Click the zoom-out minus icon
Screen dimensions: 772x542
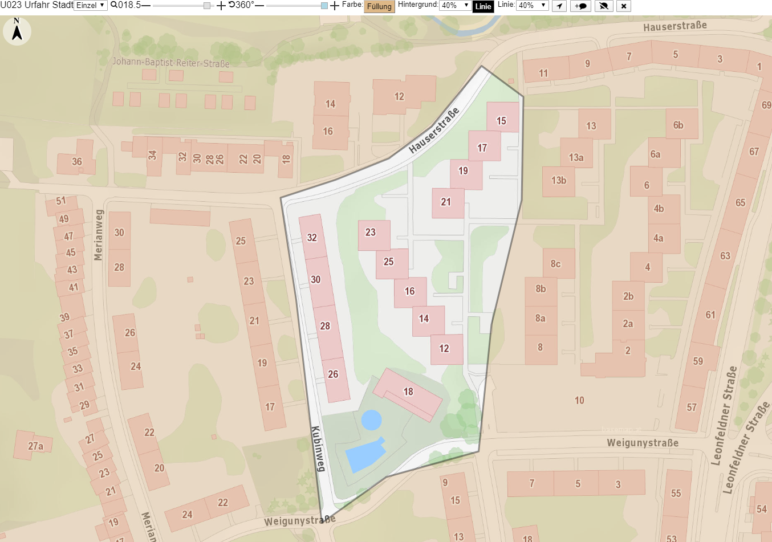(146, 6)
